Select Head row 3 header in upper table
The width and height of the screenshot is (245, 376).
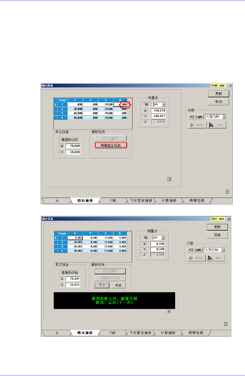(62, 113)
